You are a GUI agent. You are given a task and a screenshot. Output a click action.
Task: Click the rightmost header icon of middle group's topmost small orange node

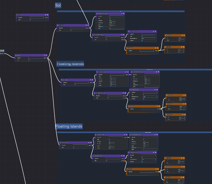click(x=185, y=95)
